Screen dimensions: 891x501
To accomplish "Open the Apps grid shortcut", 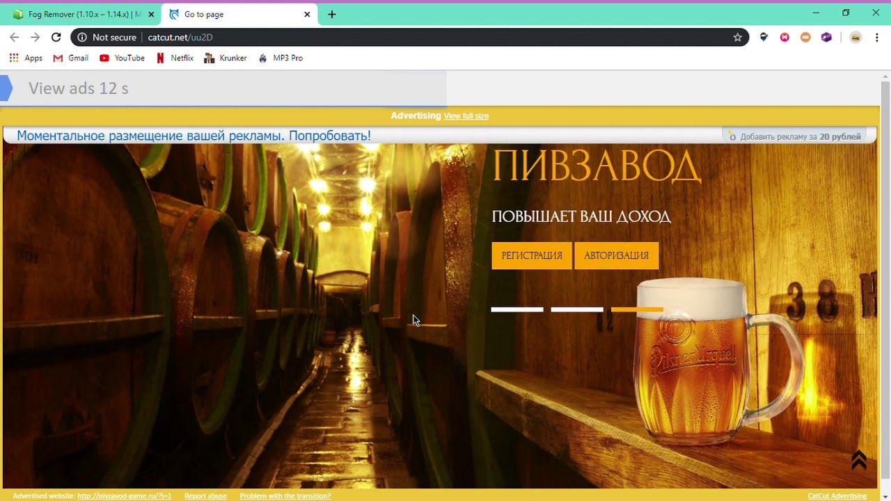I will pos(26,58).
